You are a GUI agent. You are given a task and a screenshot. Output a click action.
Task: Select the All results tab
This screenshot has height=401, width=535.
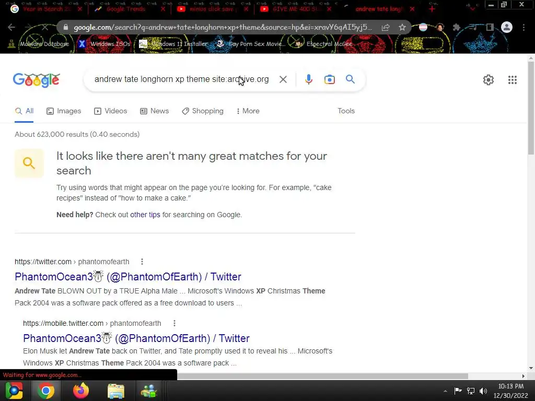[24, 111]
